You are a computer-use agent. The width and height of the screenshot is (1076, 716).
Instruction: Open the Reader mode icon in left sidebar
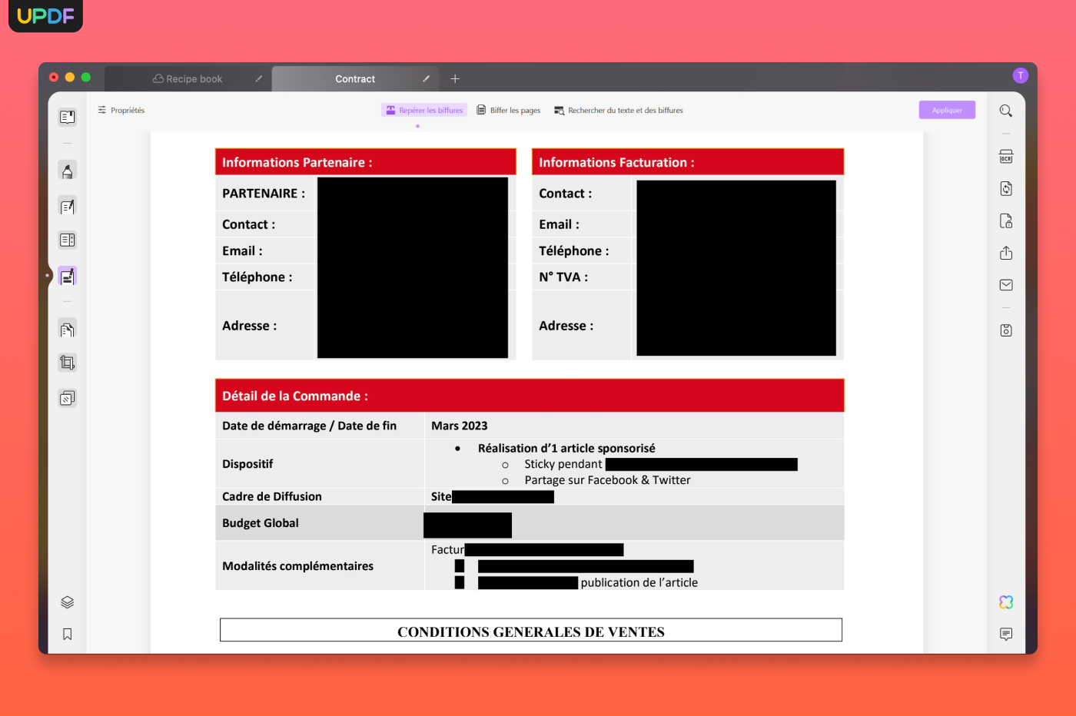[x=68, y=118]
